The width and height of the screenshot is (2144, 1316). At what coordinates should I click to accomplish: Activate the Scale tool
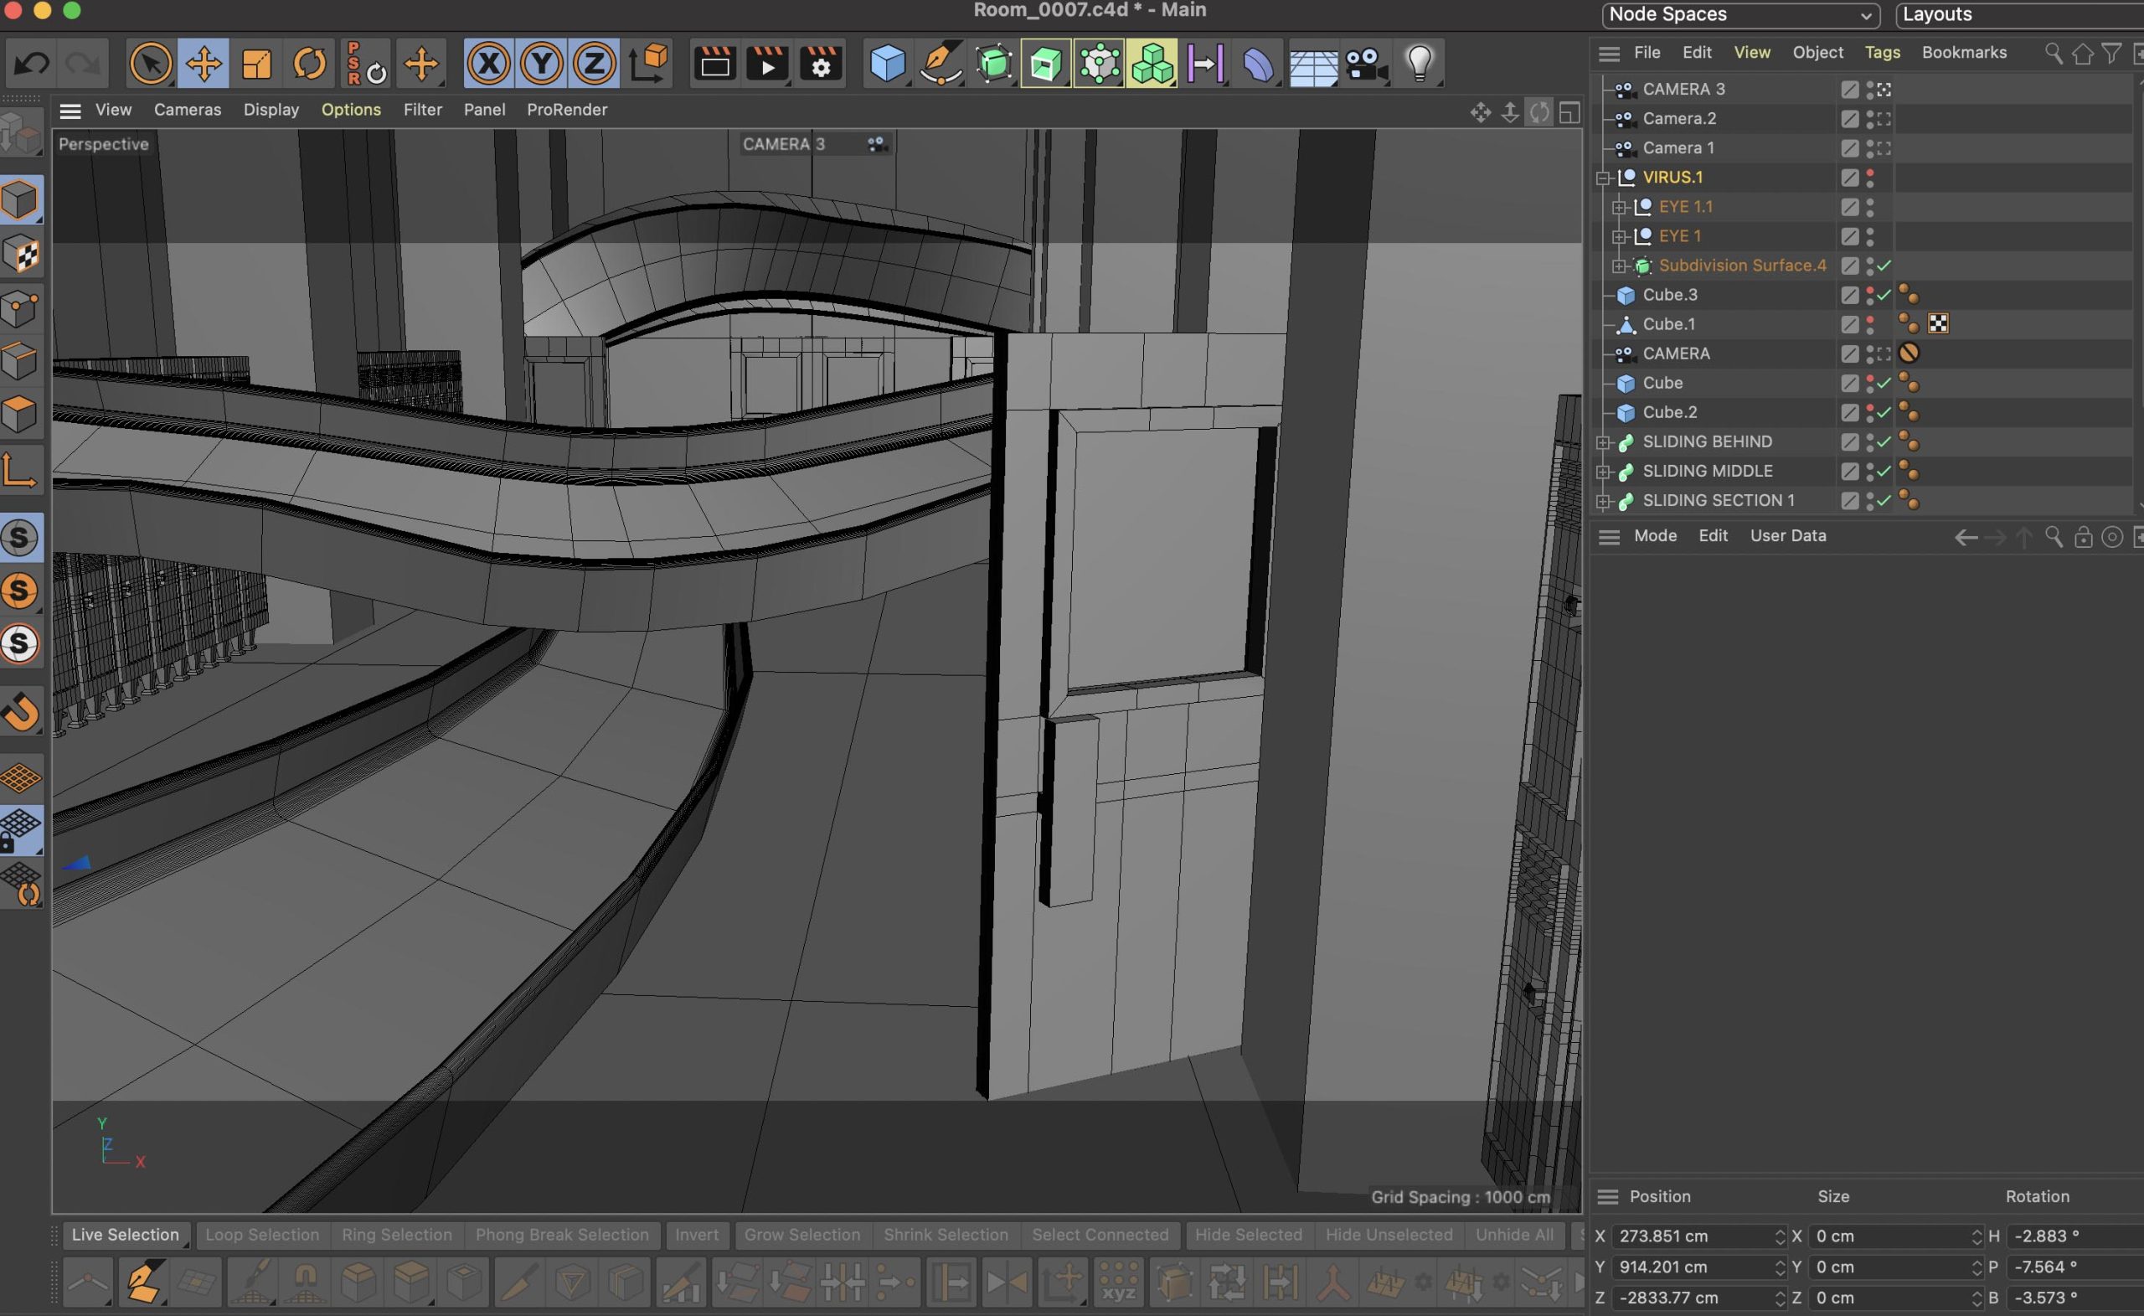click(256, 64)
